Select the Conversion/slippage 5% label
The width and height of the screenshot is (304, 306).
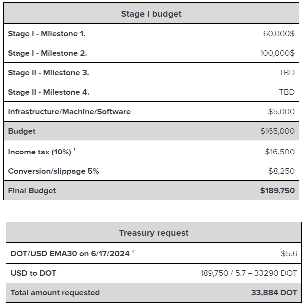(53, 171)
